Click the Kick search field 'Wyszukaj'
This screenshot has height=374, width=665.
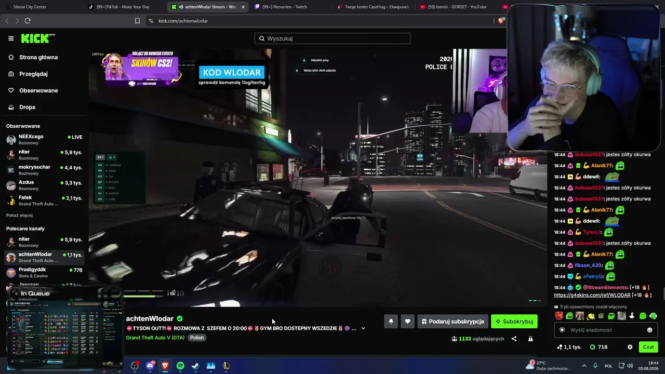[332, 38]
